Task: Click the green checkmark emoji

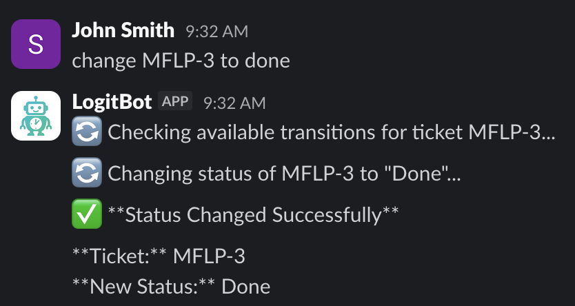Action: 87,214
